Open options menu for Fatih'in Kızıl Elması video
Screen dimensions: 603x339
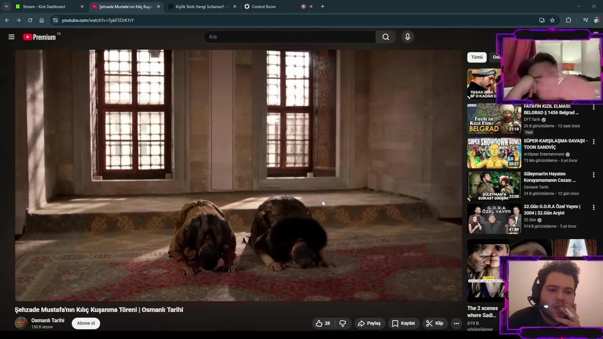click(594, 108)
